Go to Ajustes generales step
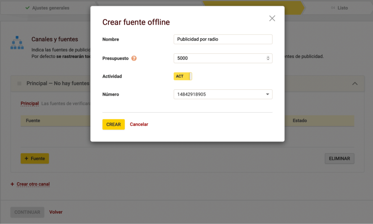The image size is (373, 224). pyautogui.click(x=50, y=8)
